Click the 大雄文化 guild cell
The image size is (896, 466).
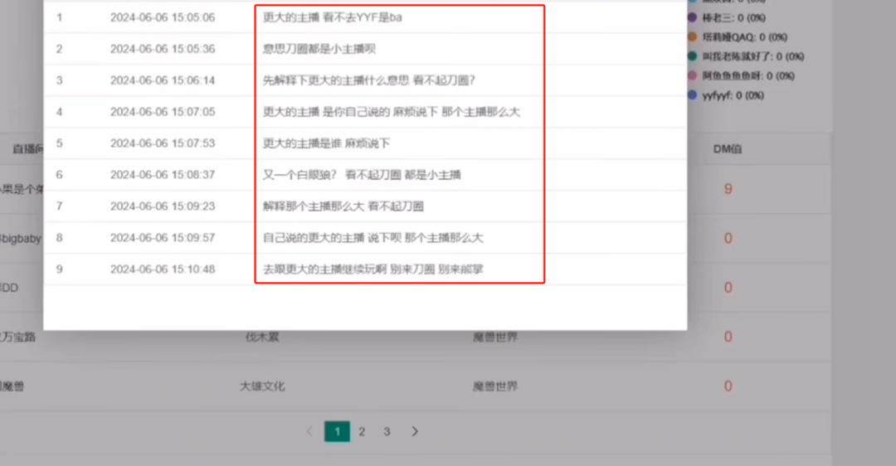[x=261, y=386]
